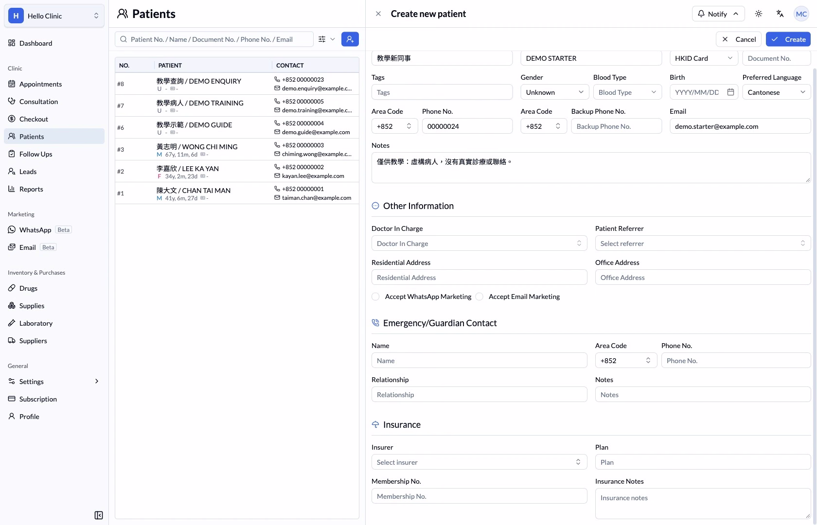This screenshot has width=817, height=525.
Task: Open the Subscription page
Action: (x=54, y=399)
